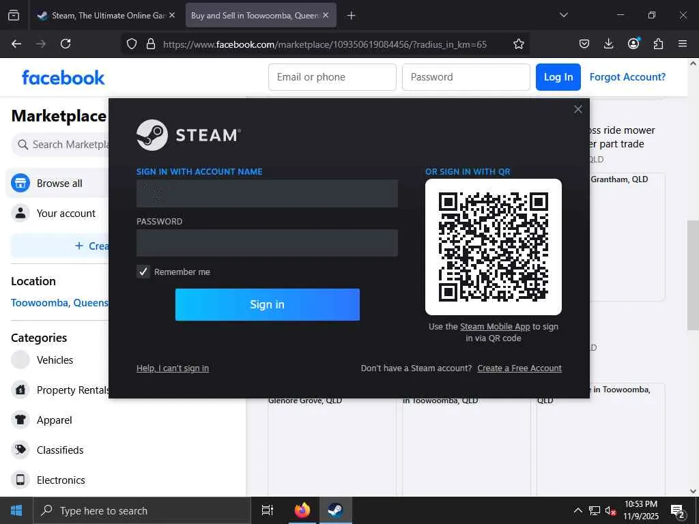Click the Search Marketplace field

point(60,145)
